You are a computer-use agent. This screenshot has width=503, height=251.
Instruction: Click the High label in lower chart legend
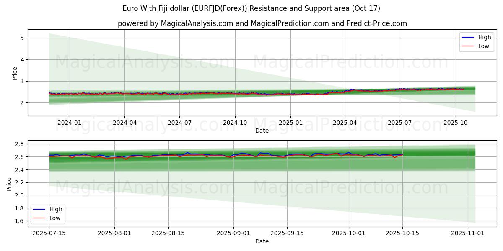pyautogui.click(x=56, y=209)
